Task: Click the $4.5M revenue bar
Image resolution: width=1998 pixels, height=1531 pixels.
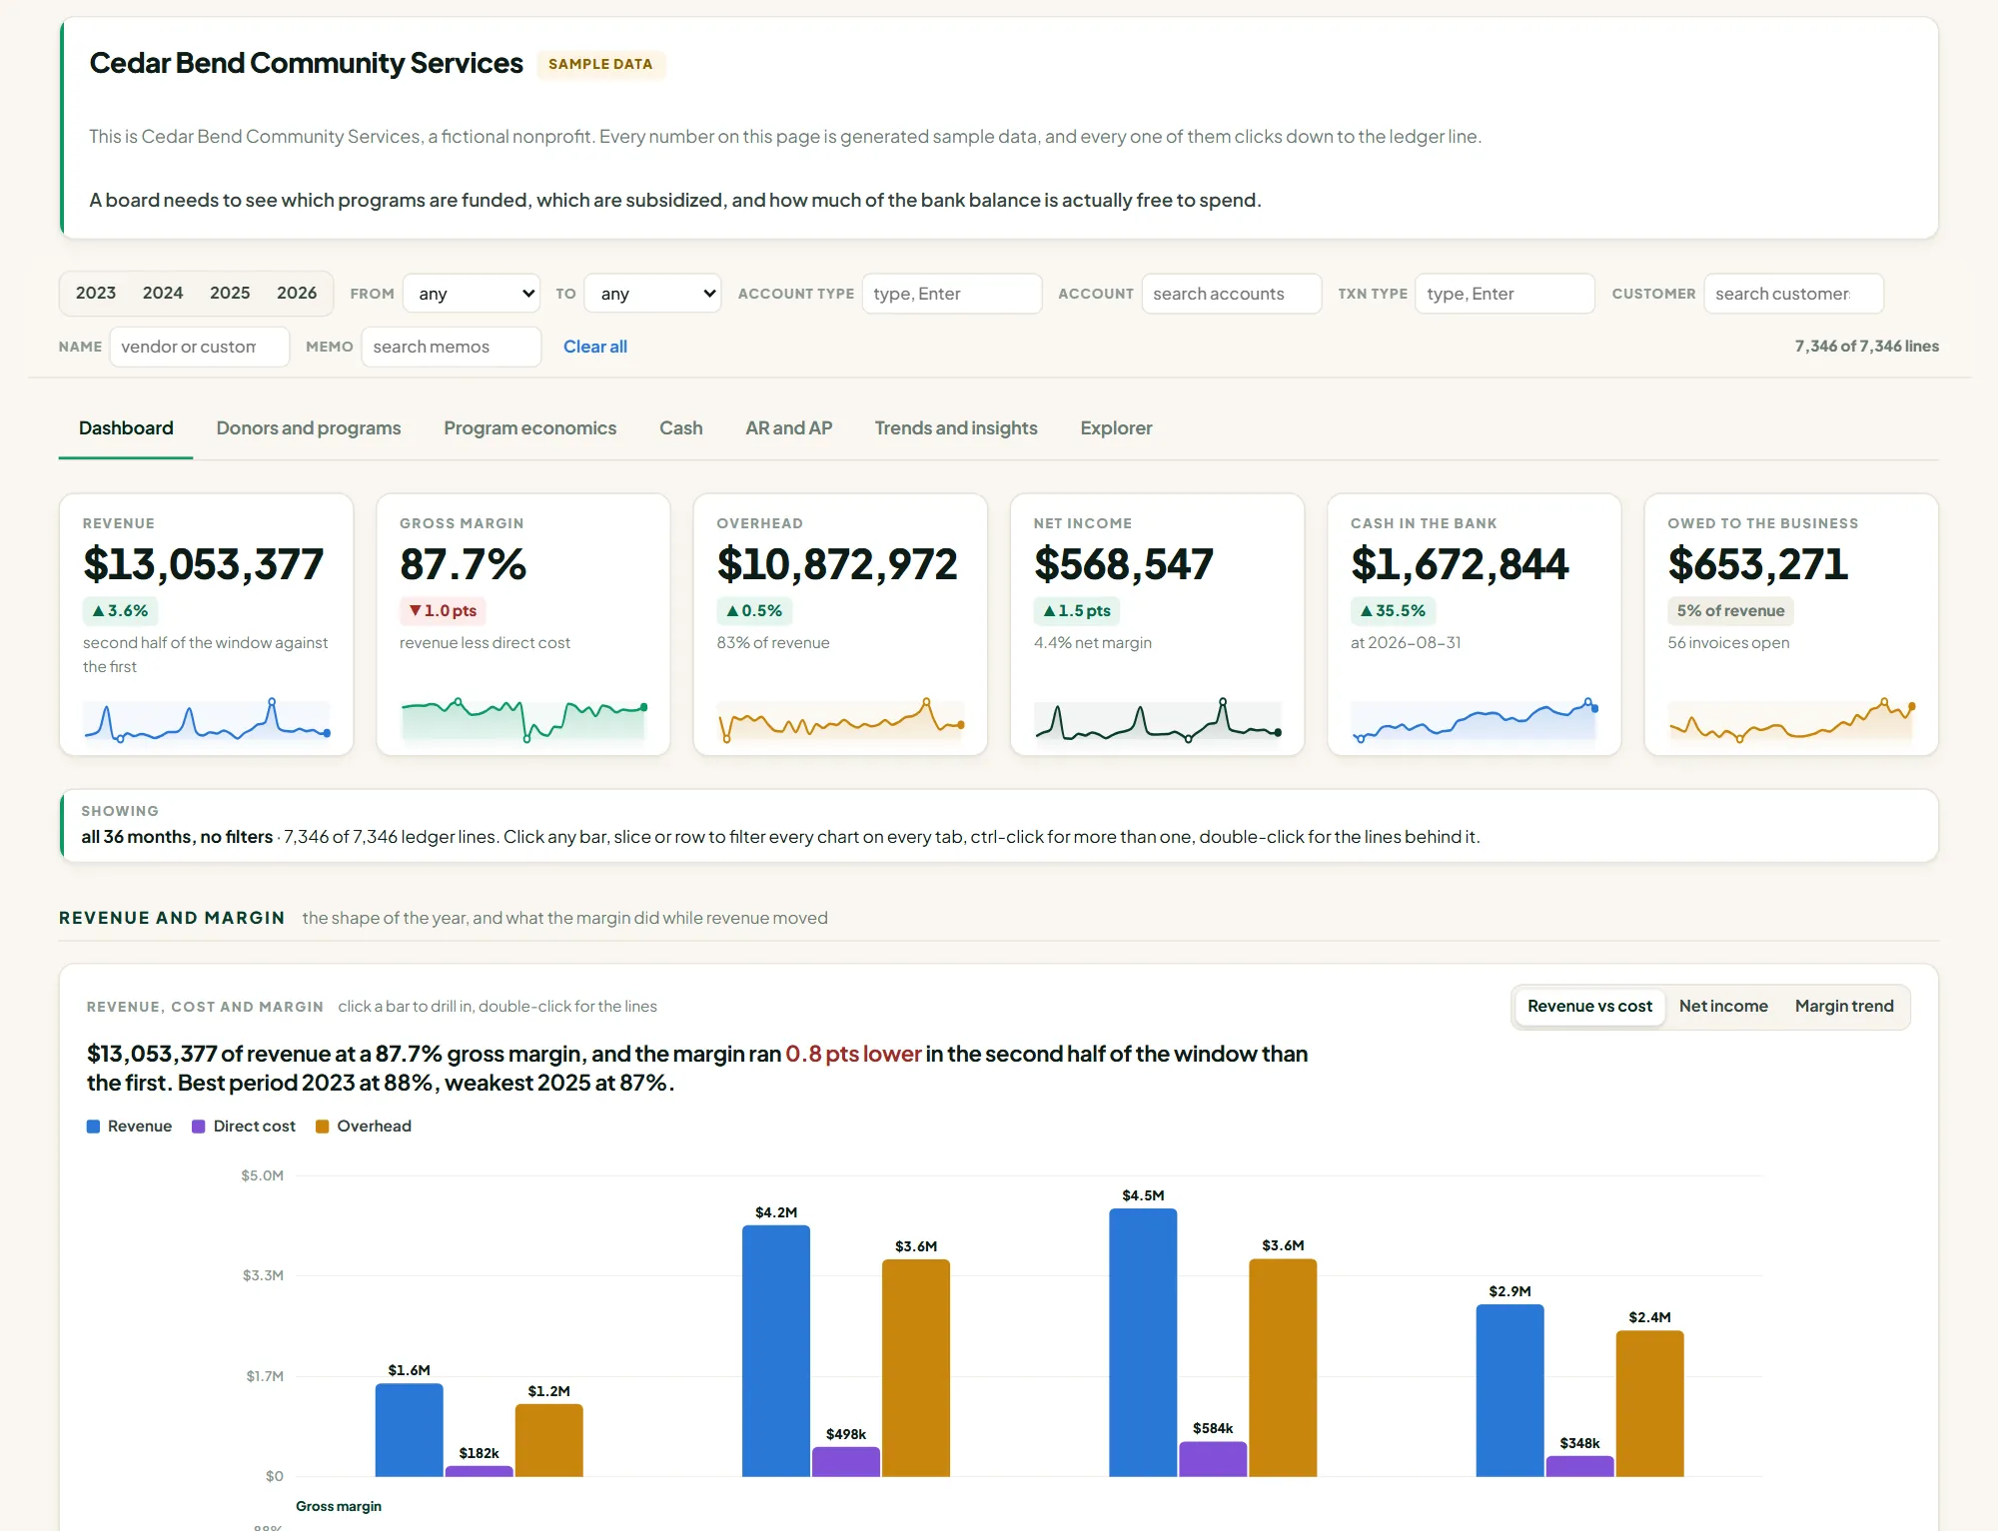Action: [x=1143, y=1342]
